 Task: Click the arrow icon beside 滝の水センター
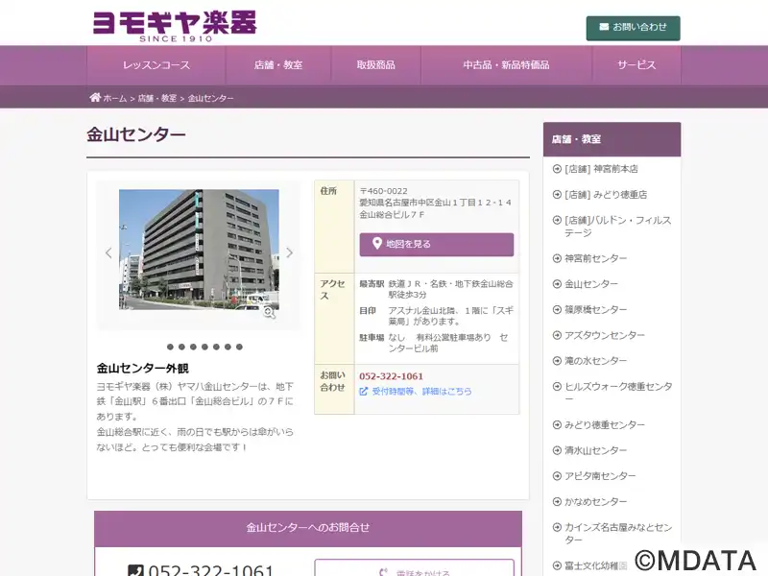pyautogui.click(x=557, y=361)
